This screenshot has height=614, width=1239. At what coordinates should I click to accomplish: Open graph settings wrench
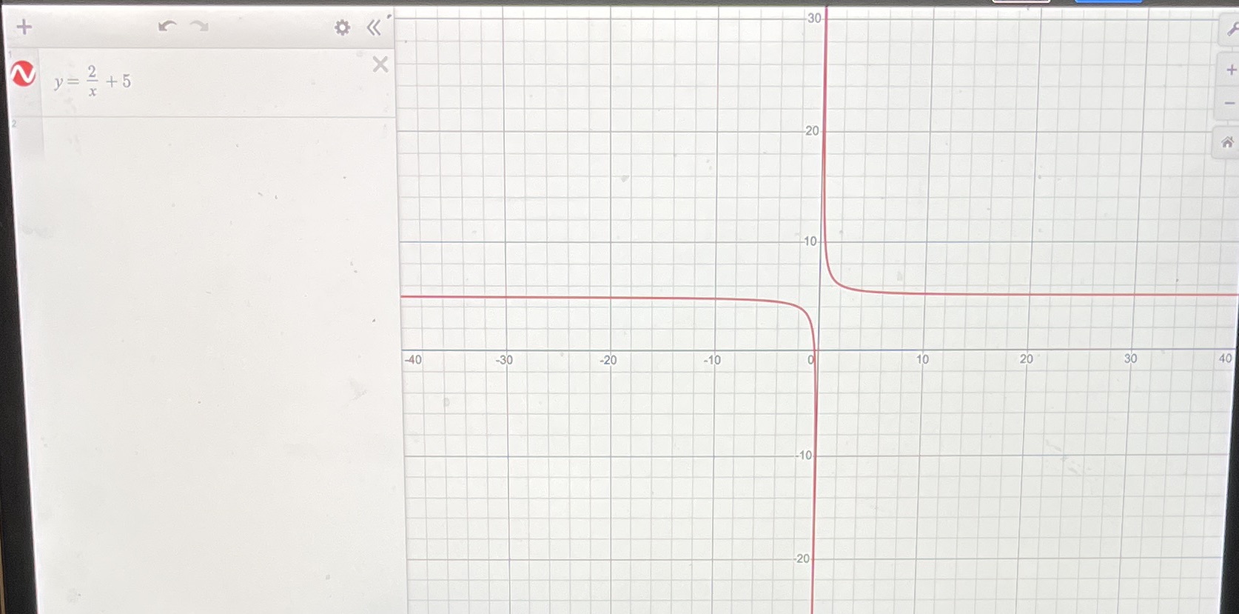point(1231,30)
